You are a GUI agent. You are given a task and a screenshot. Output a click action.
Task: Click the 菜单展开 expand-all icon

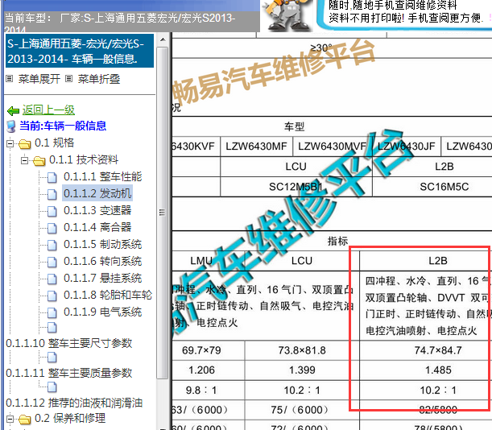pyautogui.click(x=10, y=78)
